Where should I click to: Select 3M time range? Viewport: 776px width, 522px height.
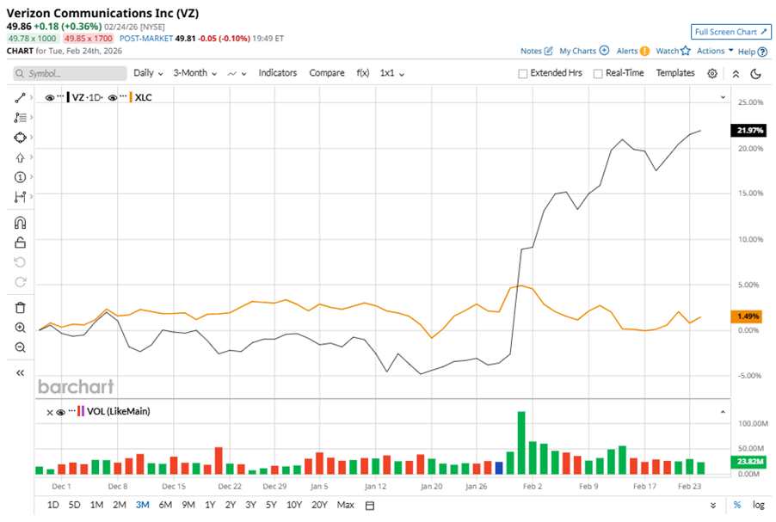pyautogui.click(x=143, y=505)
